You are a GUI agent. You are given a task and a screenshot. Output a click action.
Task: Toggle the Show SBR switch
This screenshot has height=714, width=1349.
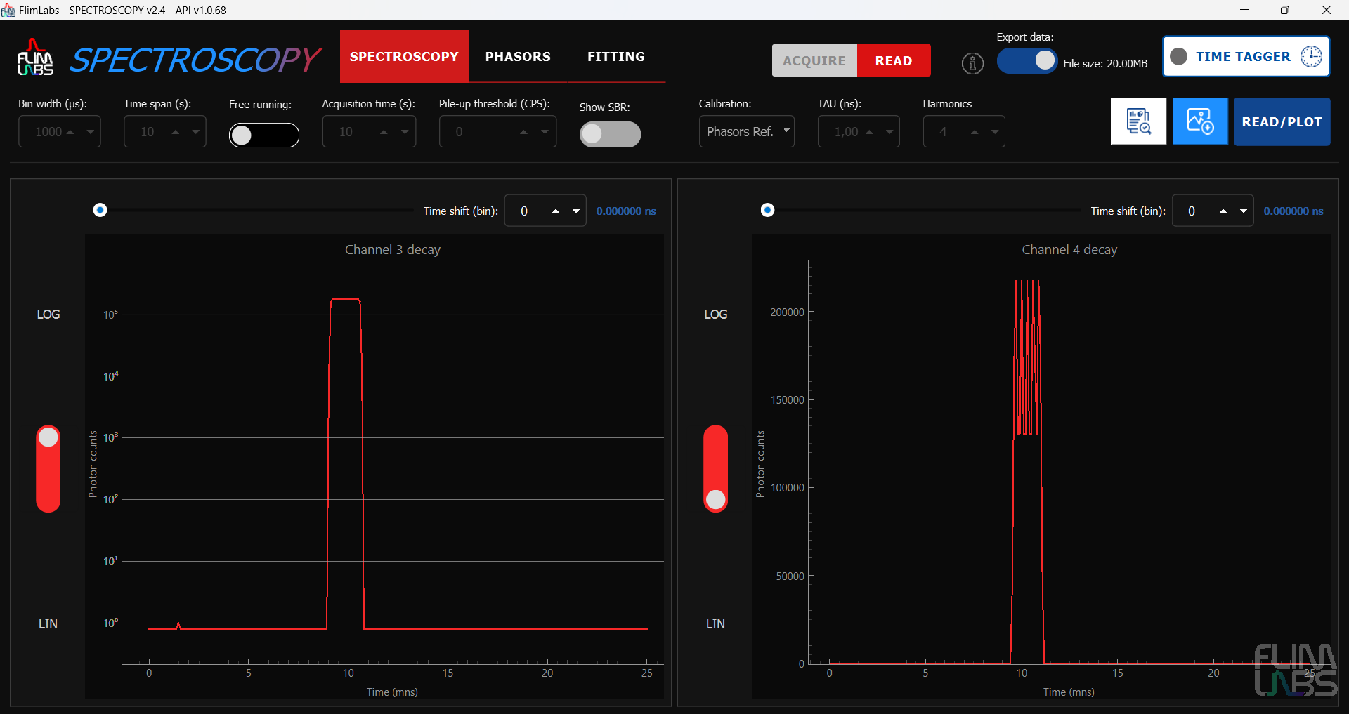click(x=610, y=134)
